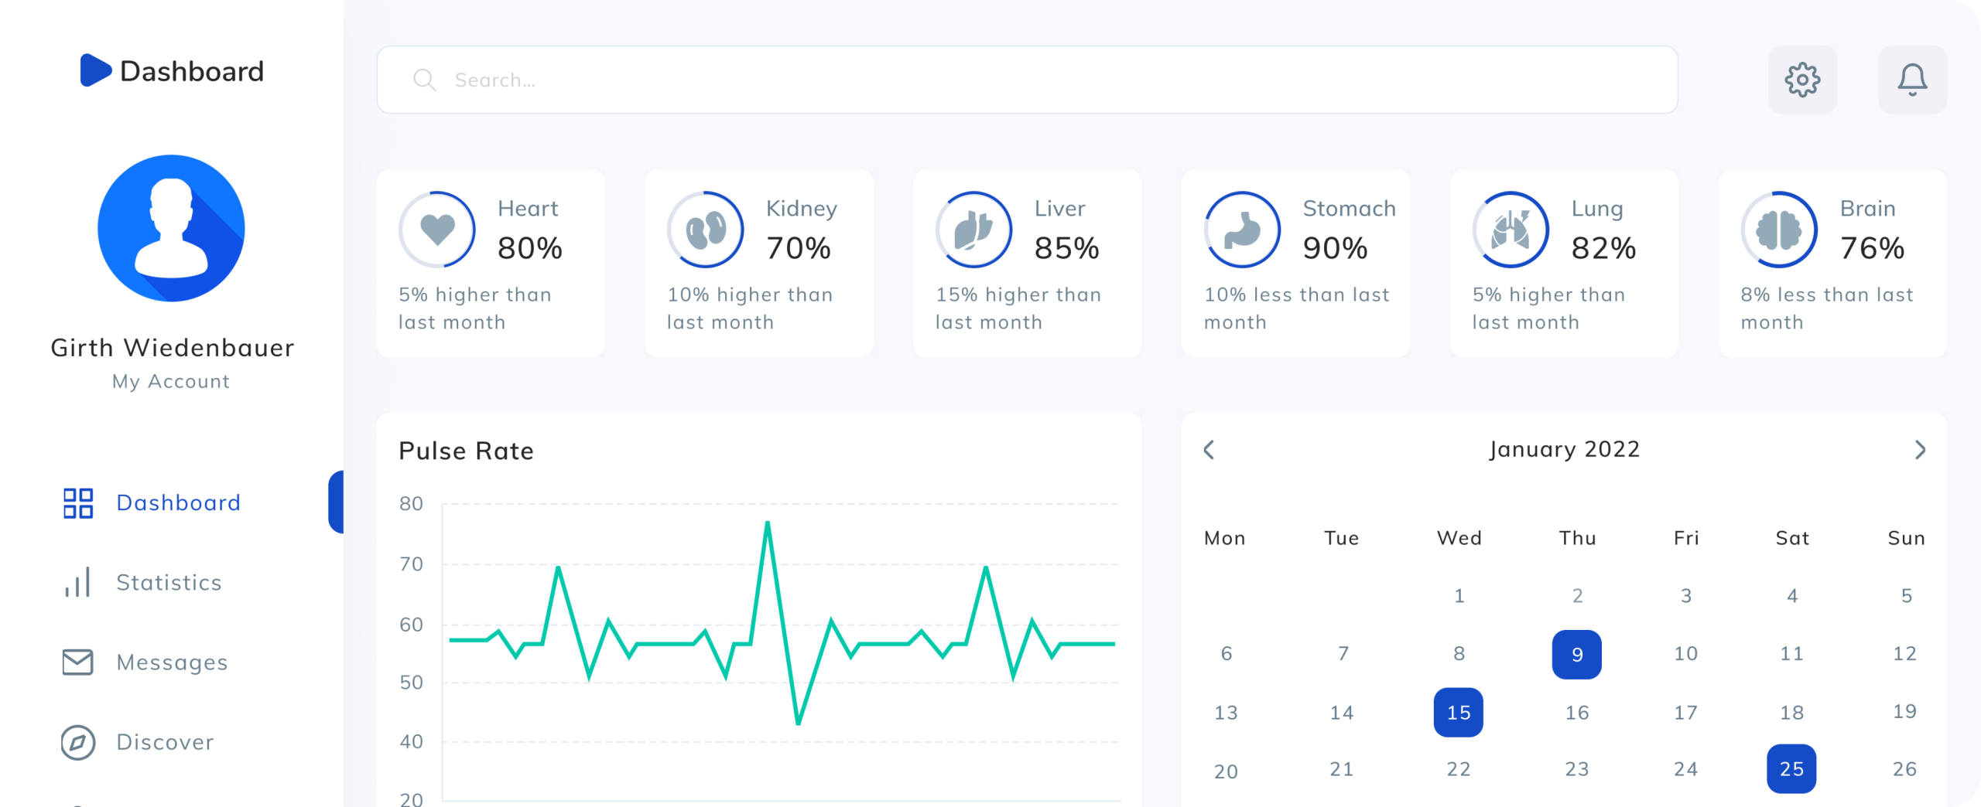Open notifications with the bell icon
The image size is (1981, 807).
point(1912,80)
